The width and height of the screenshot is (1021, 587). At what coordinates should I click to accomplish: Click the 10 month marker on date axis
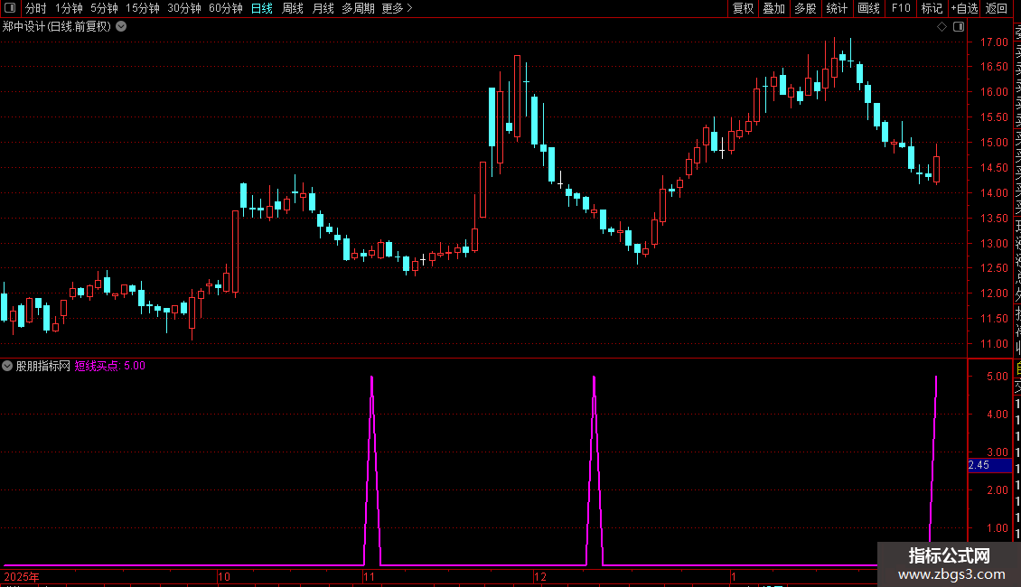[224, 576]
